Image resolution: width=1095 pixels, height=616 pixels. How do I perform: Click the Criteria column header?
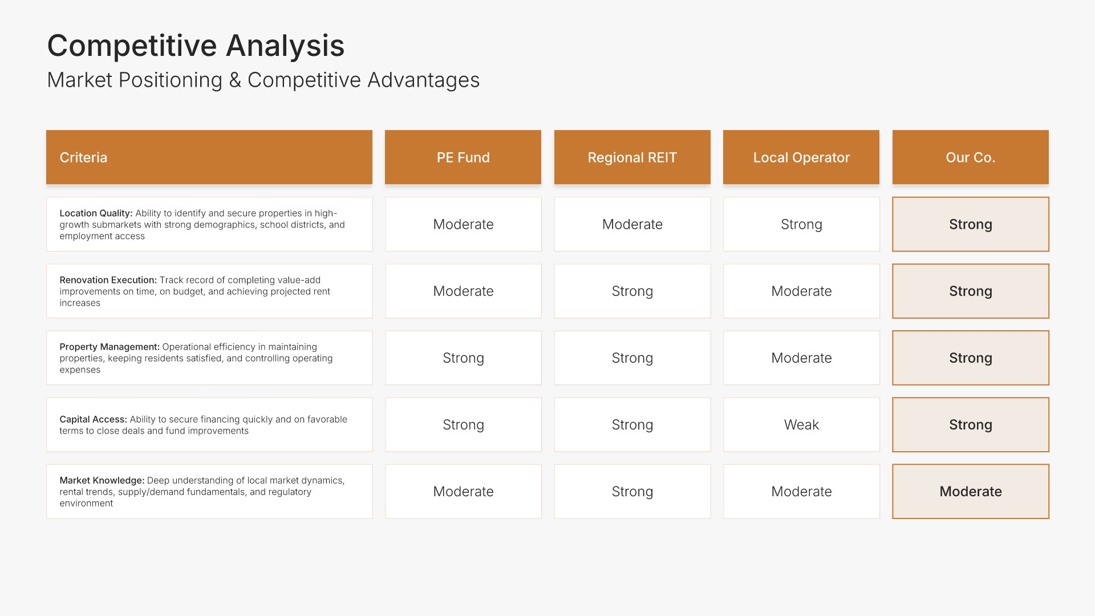pos(209,157)
